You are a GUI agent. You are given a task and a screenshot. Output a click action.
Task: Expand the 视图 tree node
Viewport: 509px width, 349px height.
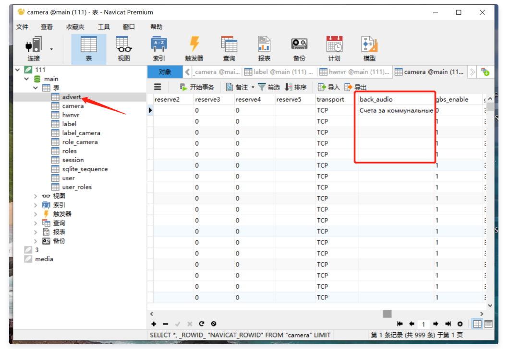pyautogui.click(x=36, y=196)
